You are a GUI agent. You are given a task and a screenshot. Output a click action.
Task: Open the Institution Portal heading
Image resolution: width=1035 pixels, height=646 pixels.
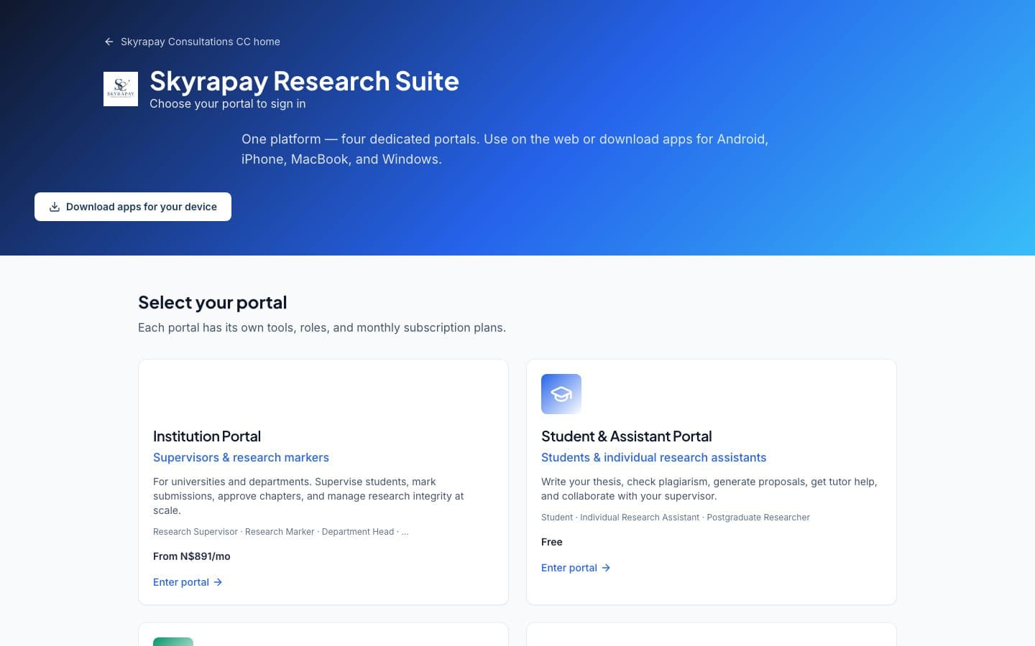pyautogui.click(x=207, y=436)
